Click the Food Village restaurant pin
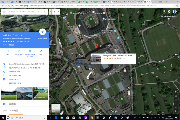 (x=104, y=13)
